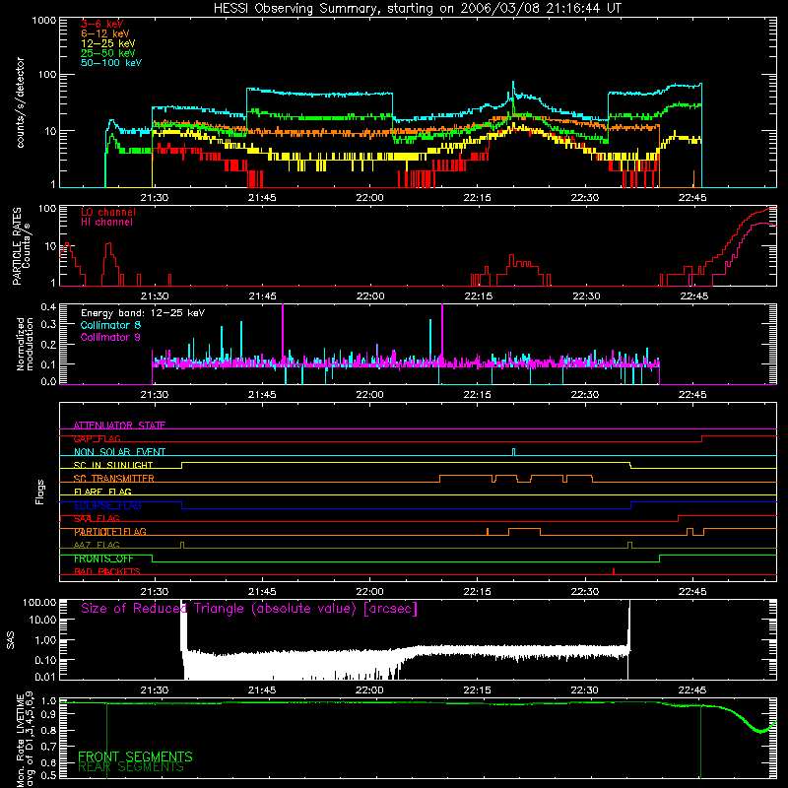The width and height of the screenshot is (788, 788).
Task: Click the SC_IN_SUNLIGHT flag label
Action: pyautogui.click(x=113, y=465)
